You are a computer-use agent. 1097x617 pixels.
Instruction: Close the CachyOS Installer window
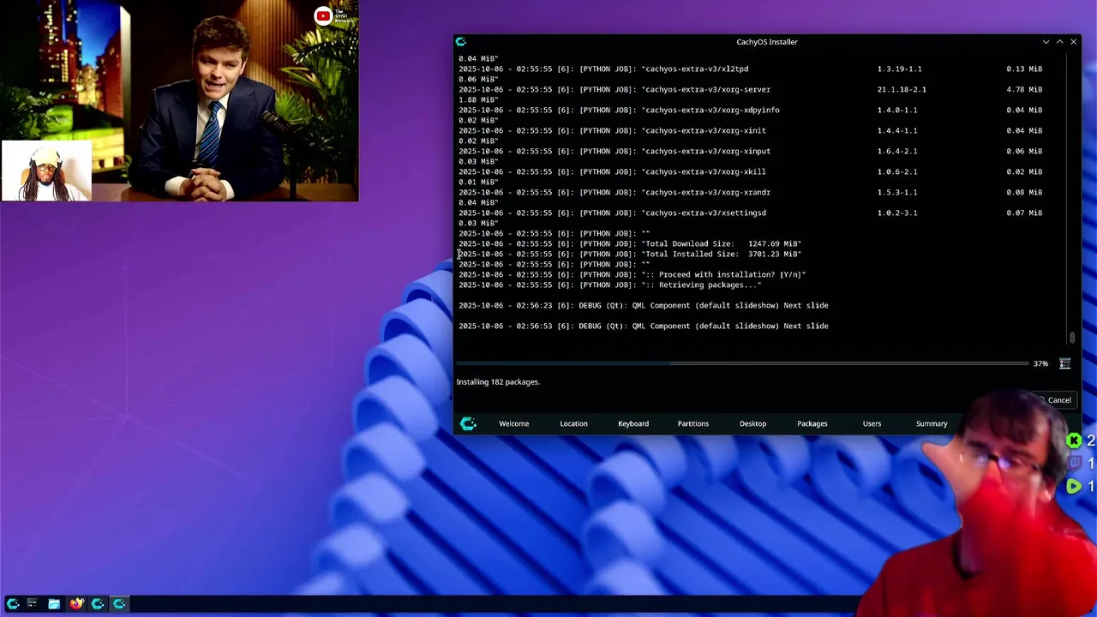[x=1073, y=41]
